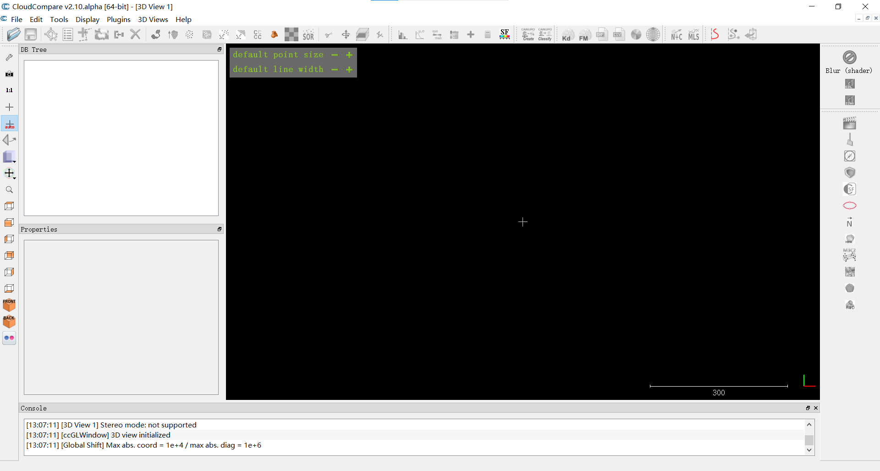Expand the view mode cube dropdown
Image resolution: width=880 pixels, height=471 pixels.
(15, 162)
